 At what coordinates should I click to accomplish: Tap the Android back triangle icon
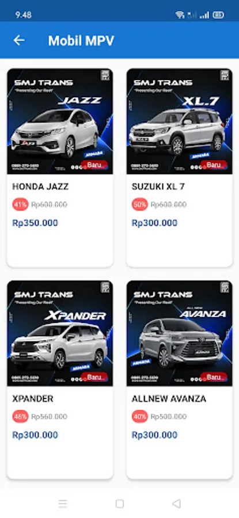(177, 504)
